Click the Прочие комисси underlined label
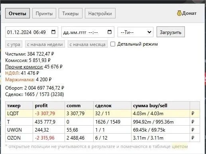 (24, 67)
